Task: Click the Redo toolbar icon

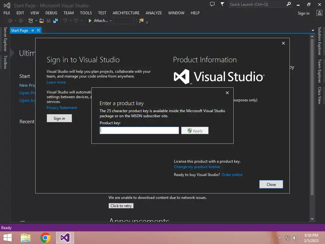Action: pos(76,21)
